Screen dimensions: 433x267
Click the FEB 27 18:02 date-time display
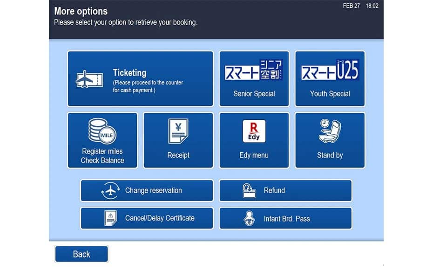360,6
